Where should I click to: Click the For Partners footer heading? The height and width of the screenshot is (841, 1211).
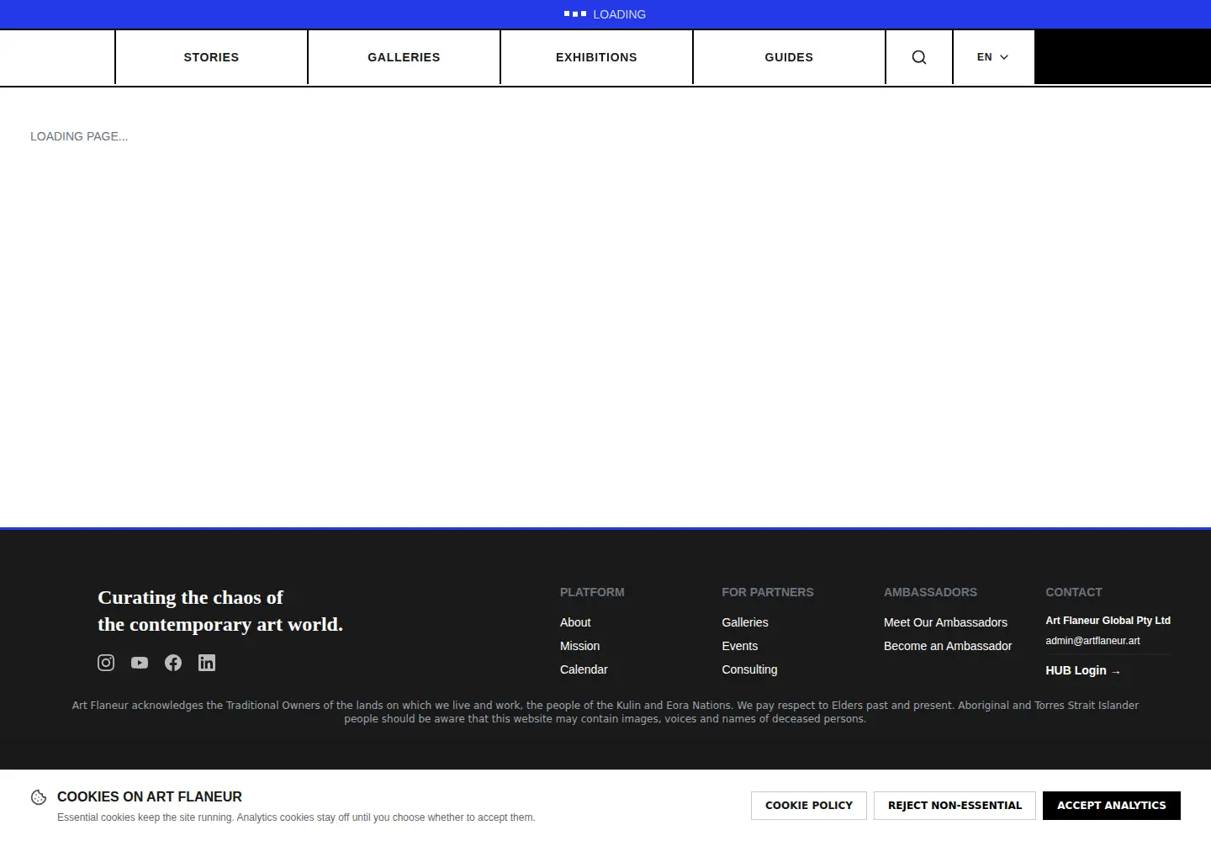coord(768,592)
